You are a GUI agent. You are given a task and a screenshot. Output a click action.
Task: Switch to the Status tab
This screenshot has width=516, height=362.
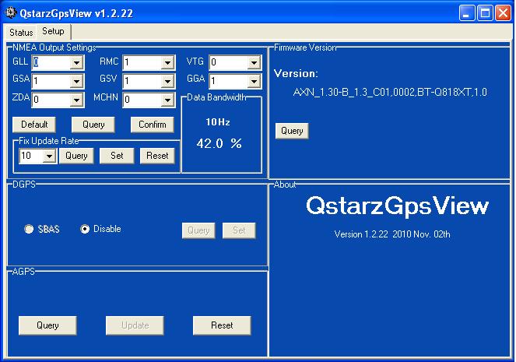(x=21, y=32)
